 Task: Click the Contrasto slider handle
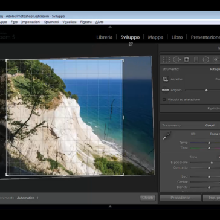(x=209, y=168)
